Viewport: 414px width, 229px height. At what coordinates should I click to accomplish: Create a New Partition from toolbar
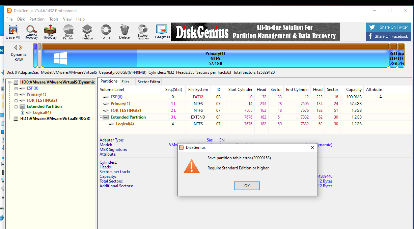click(x=87, y=32)
